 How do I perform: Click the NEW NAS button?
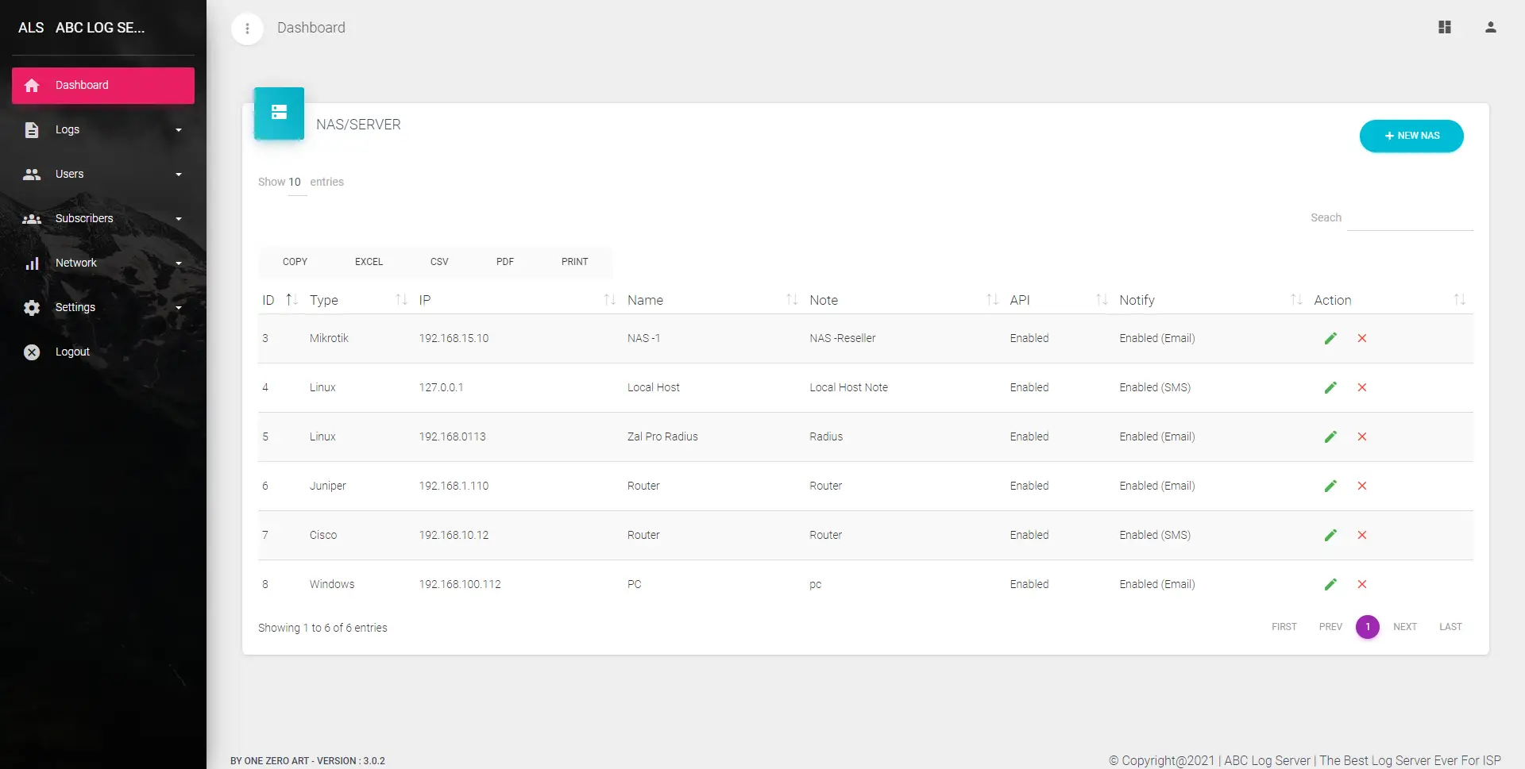coord(1411,136)
